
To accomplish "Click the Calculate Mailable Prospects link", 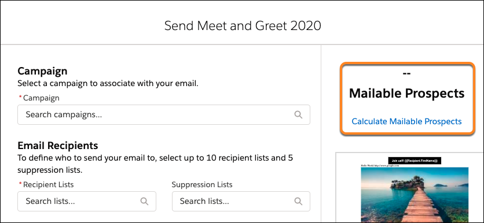I will pos(406,121).
